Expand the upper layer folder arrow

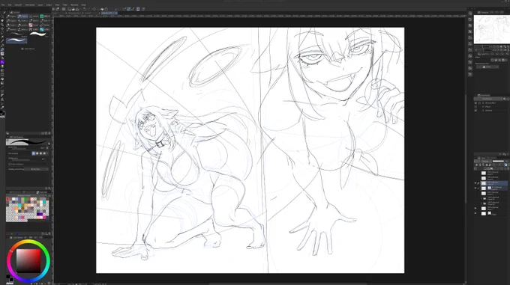pyautogui.click(x=482, y=198)
